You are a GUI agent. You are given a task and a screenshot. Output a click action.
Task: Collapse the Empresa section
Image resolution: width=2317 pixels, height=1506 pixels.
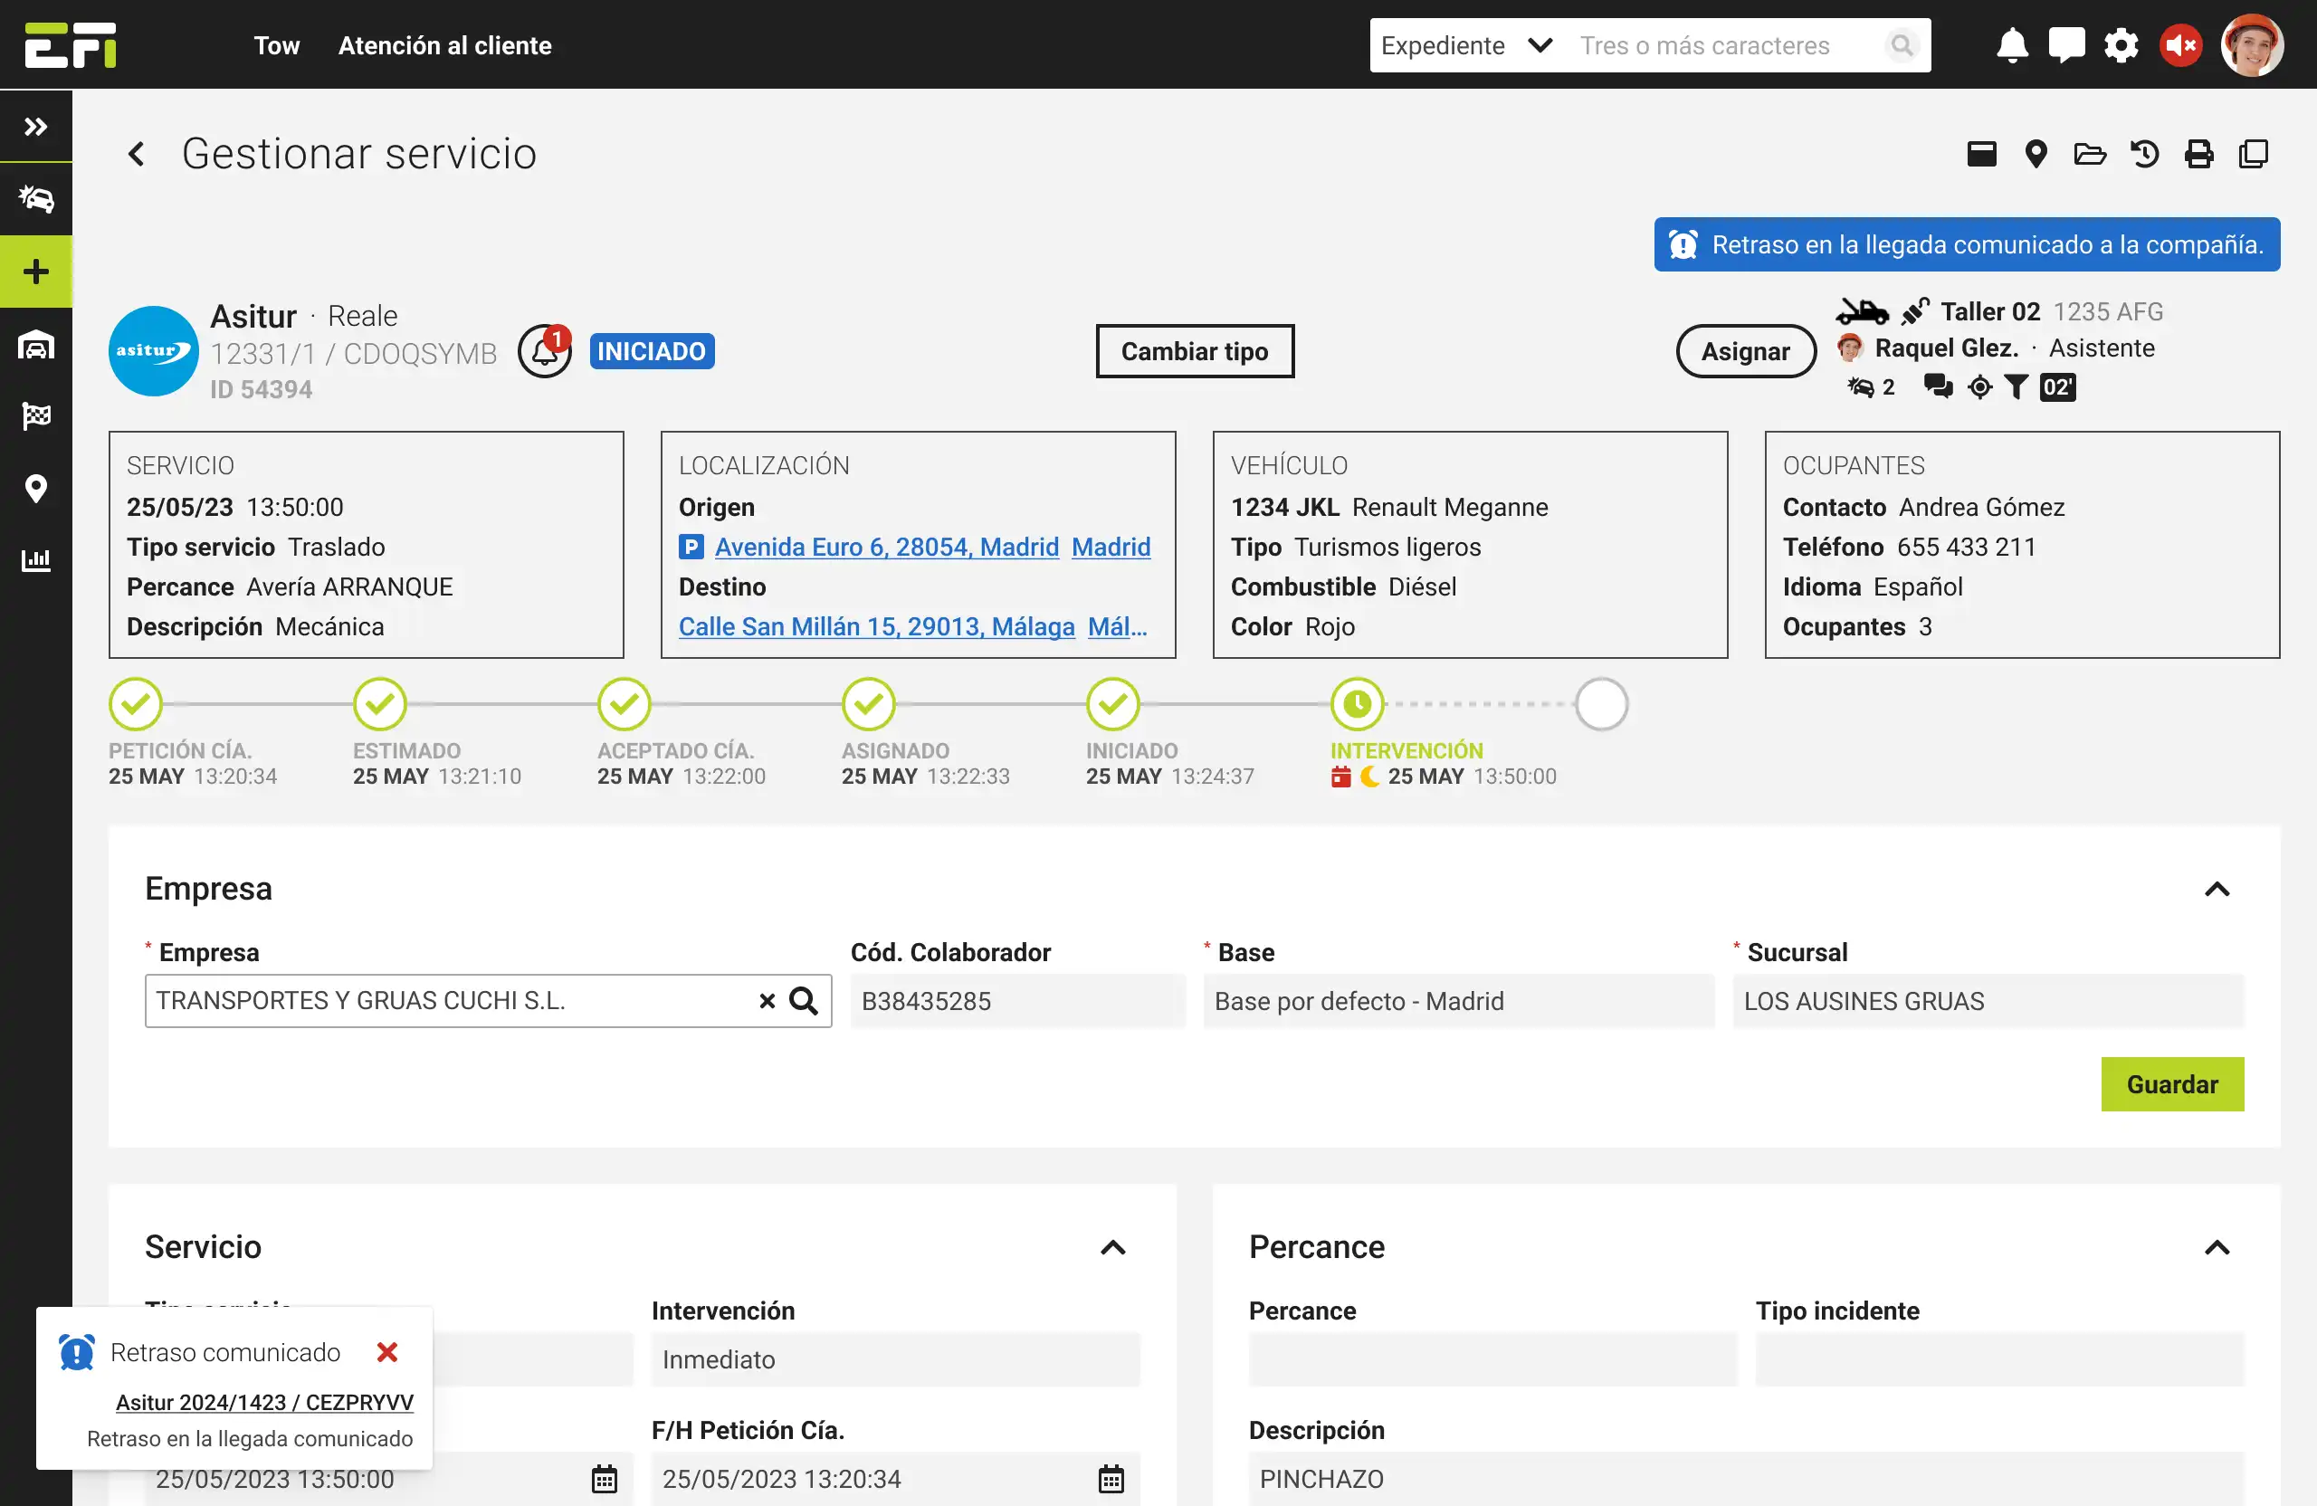click(2217, 889)
